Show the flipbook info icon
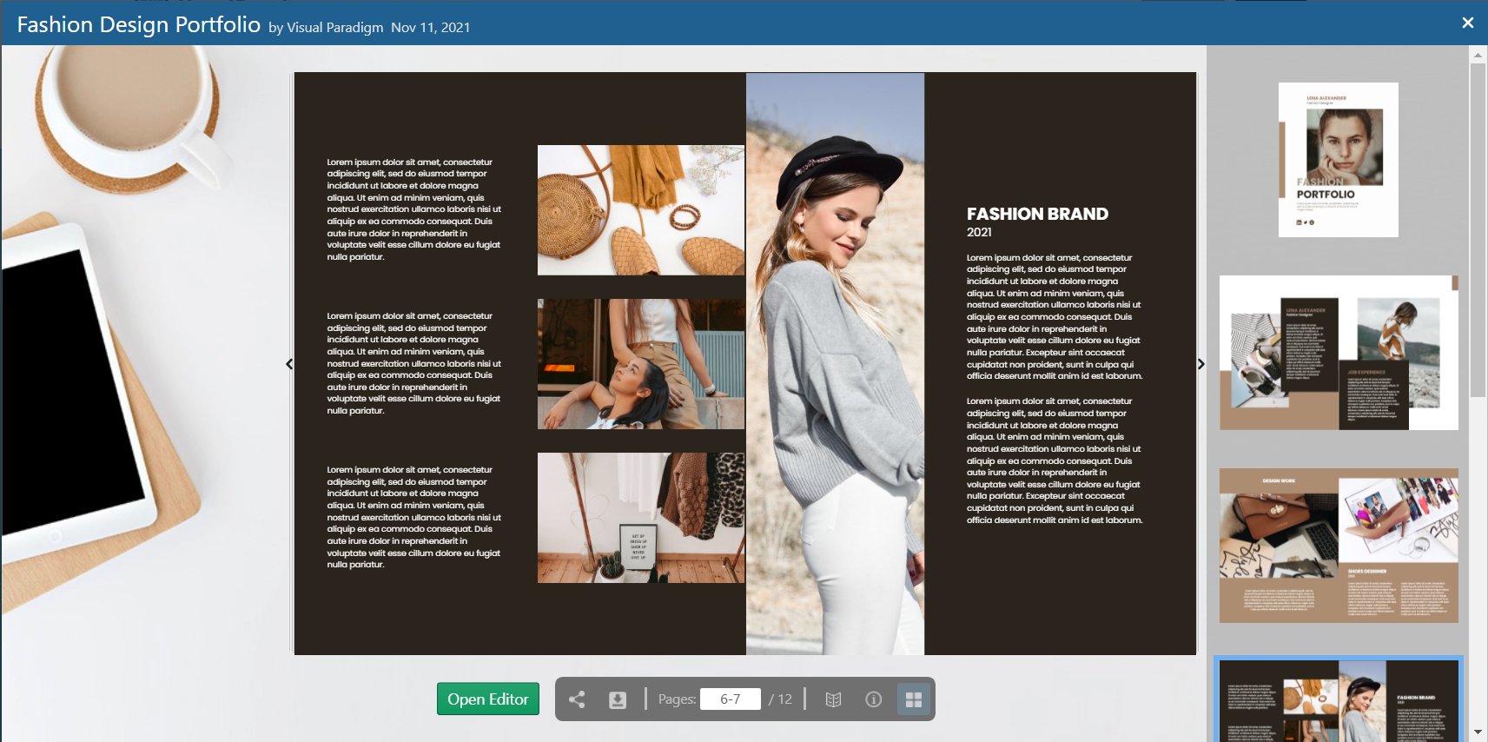The image size is (1488, 742). click(x=874, y=699)
